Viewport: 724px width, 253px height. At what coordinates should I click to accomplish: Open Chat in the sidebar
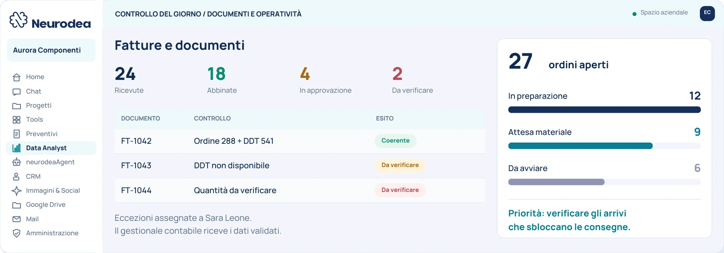pos(51,92)
